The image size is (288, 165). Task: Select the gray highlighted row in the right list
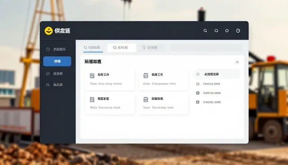(217, 74)
